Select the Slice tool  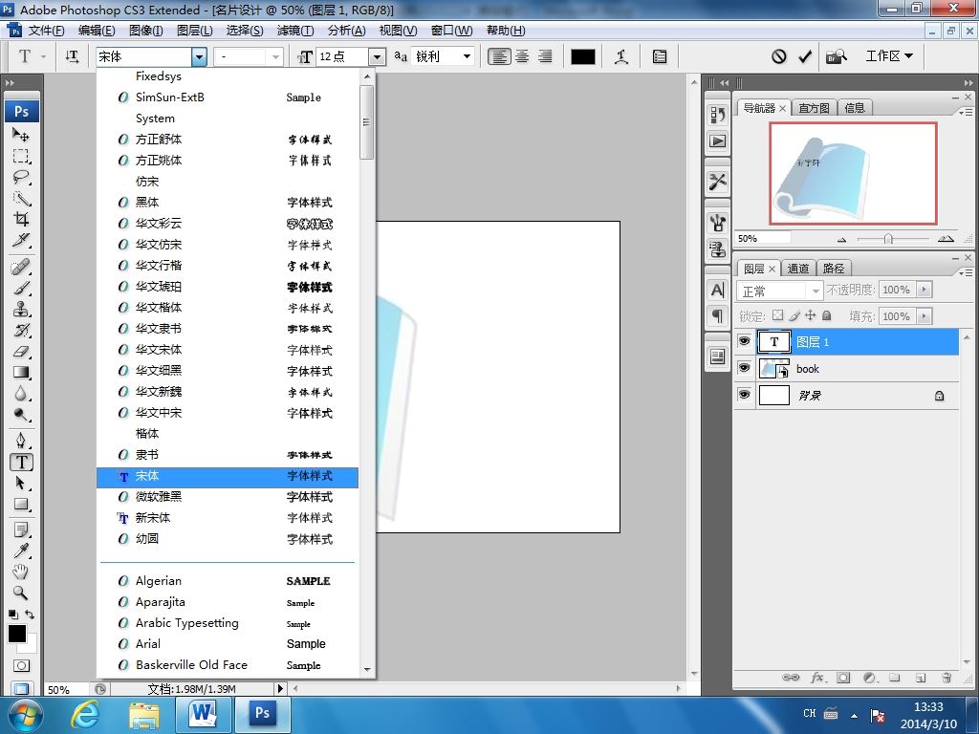21,240
